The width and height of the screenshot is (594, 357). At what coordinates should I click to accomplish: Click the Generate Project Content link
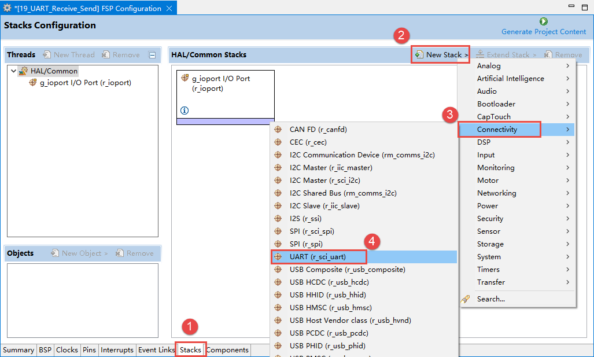point(544,32)
